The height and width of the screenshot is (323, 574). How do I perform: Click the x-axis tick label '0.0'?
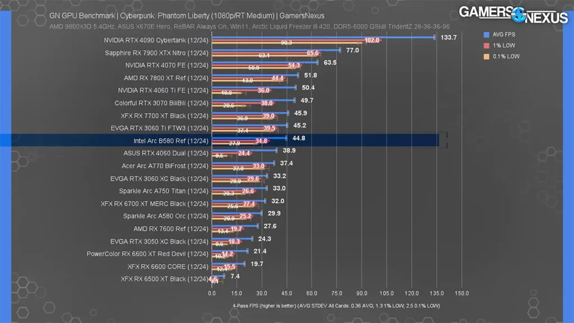(212, 293)
